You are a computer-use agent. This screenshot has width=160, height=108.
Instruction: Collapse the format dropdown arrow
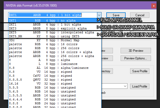[x=99, y=15]
